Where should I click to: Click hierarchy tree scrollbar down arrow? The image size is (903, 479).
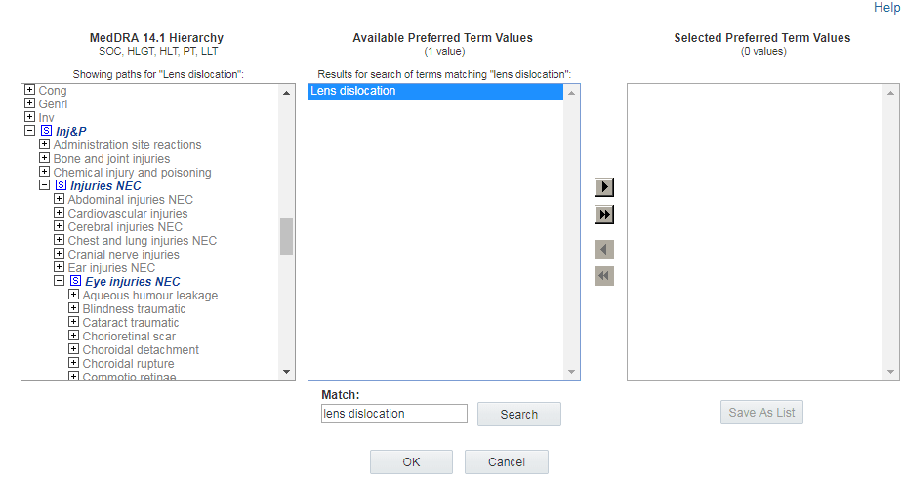pyautogui.click(x=286, y=372)
